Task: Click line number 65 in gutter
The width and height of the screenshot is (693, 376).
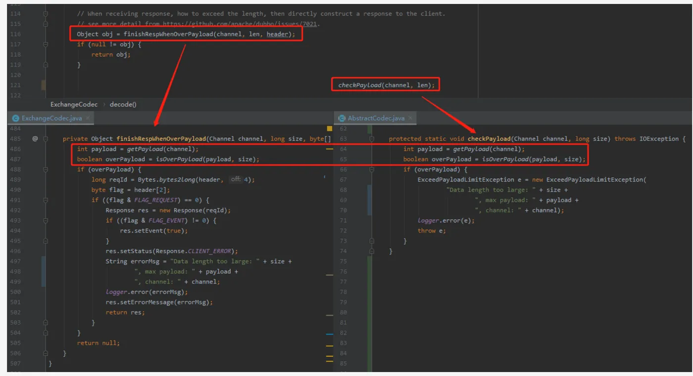Action: coord(344,159)
